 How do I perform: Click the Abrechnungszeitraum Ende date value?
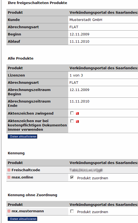pos(79,101)
